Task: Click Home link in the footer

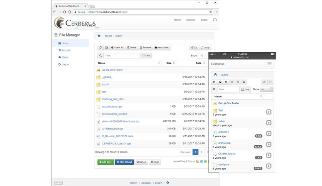Action: click(x=133, y=183)
